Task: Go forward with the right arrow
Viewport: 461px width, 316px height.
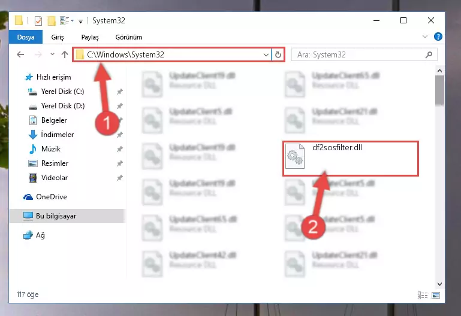Action: pos(38,54)
